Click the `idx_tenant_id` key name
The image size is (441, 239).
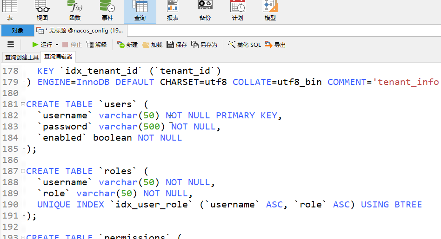click(101, 71)
